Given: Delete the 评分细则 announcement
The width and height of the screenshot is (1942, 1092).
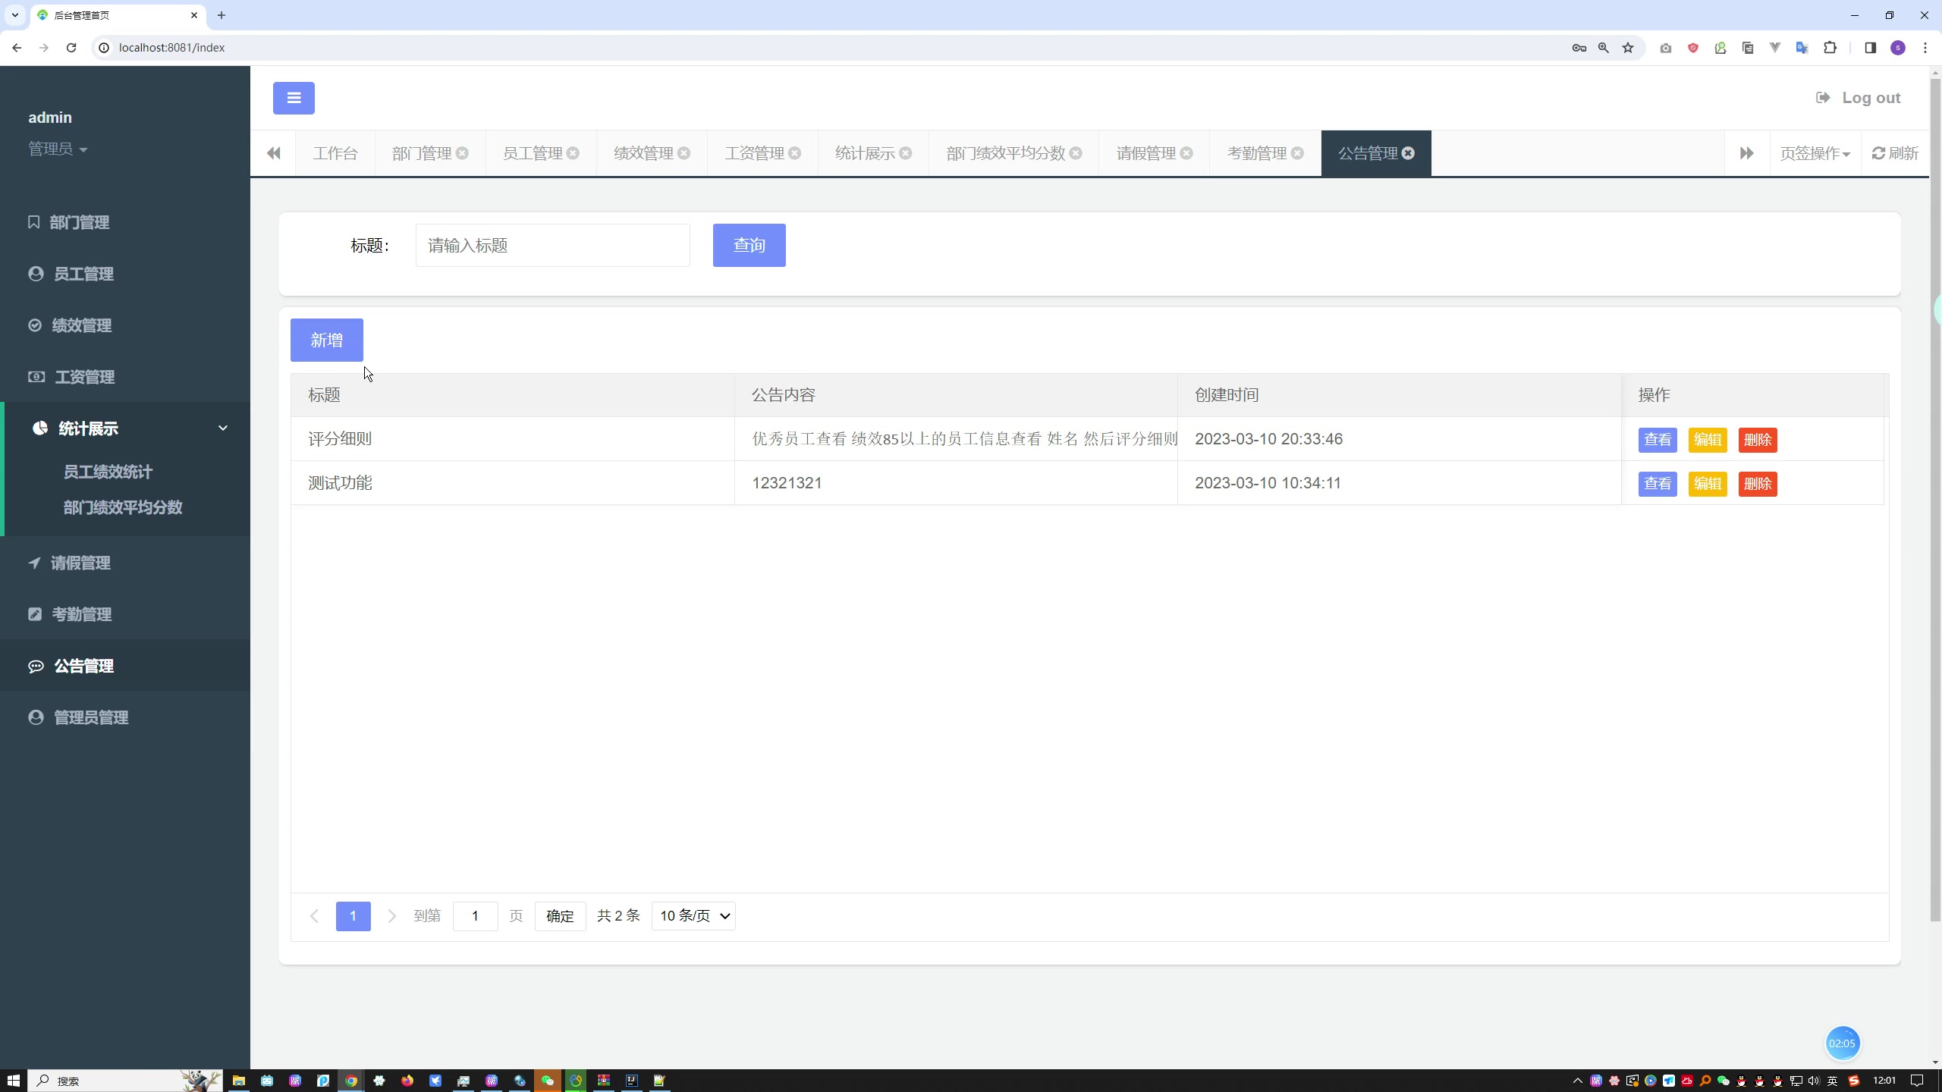Looking at the screenshot, I should click(1757, 440).
